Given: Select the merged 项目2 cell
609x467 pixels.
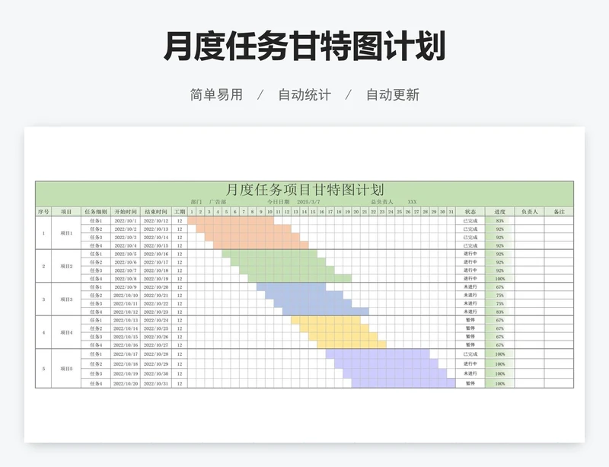Looking at the screenshot, I should point(66,266).
